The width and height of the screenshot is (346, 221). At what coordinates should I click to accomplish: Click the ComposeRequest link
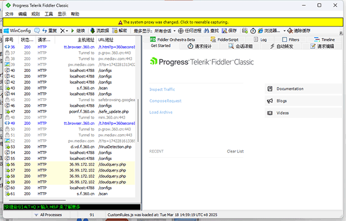click(166, 101)
